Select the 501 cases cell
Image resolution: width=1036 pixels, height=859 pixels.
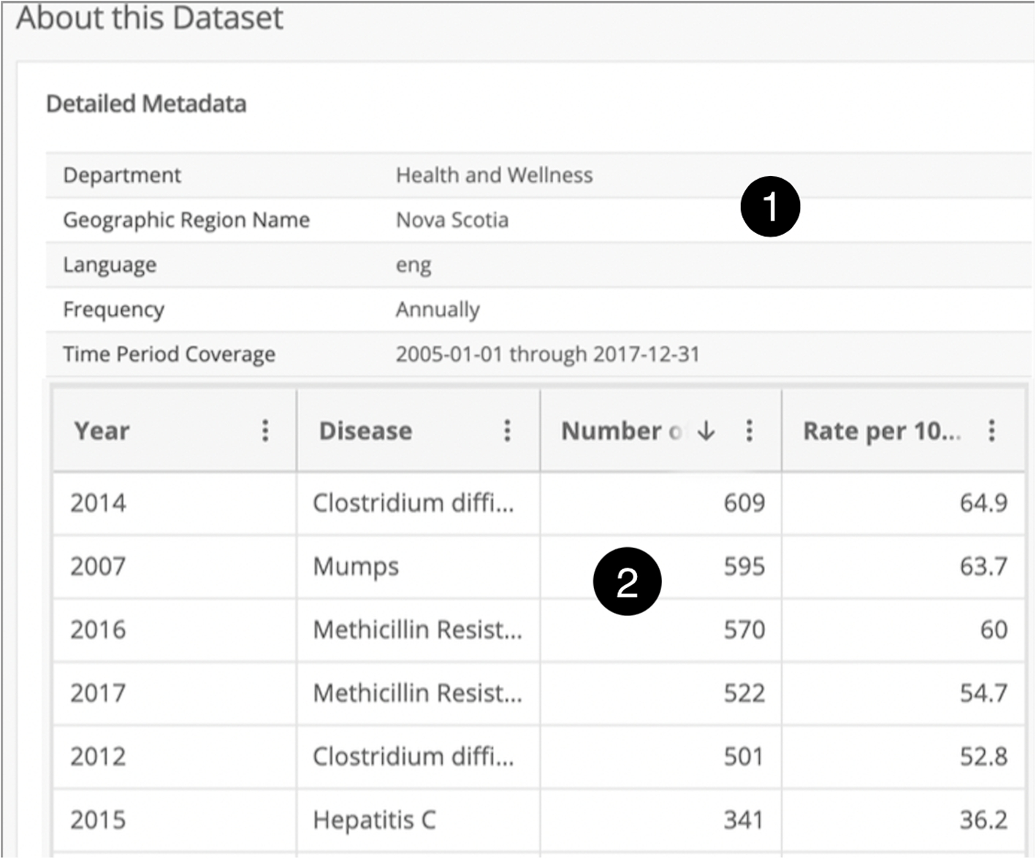click(x=660, y=757)
